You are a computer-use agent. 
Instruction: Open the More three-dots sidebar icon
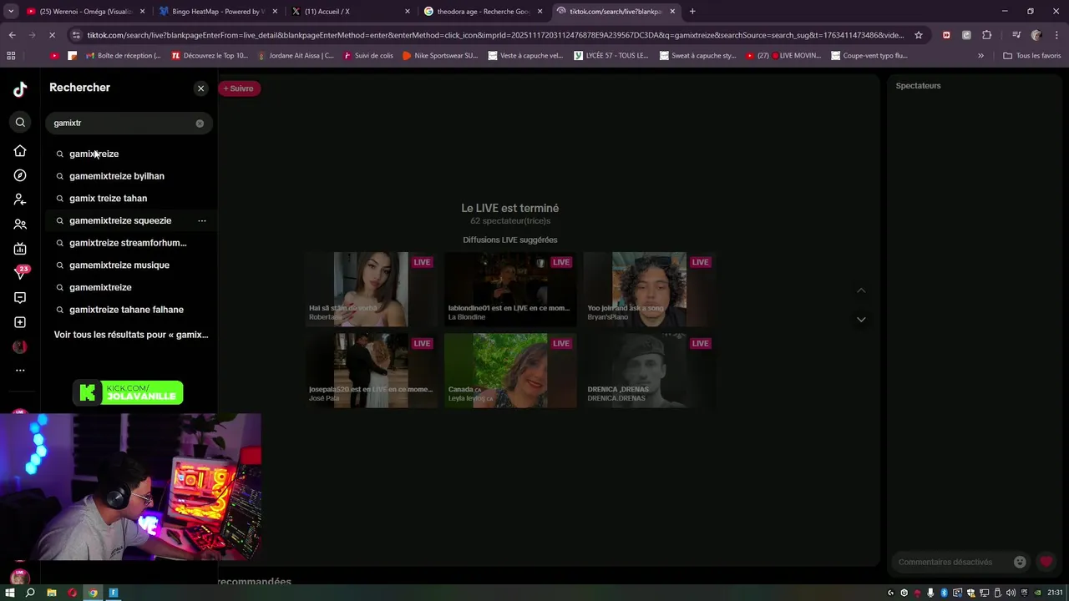[20, 371]
